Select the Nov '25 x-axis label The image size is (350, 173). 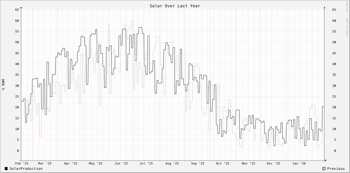[x=248, y=164]
